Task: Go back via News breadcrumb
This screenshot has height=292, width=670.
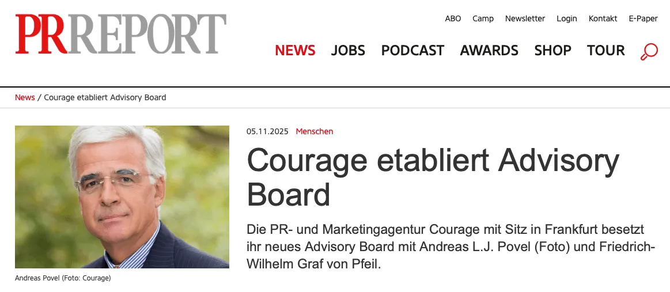Action: click(x=25, y=97)
